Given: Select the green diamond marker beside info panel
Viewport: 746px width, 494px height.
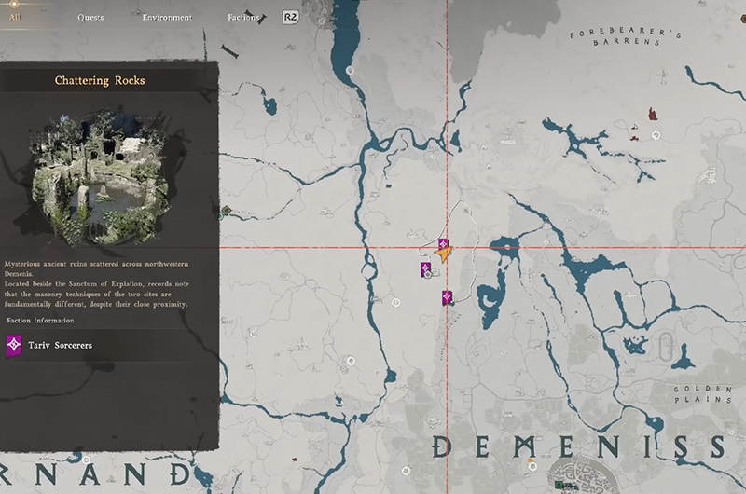Looking at the screenshot, I should tap(226, 211).
